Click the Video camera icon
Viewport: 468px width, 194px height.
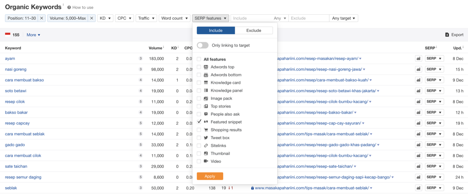(206, 161)
